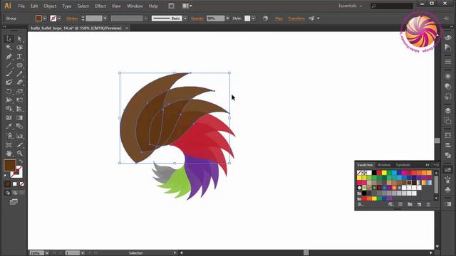
Task: Select the Paintbrush tool
Action: pos(9,74)
